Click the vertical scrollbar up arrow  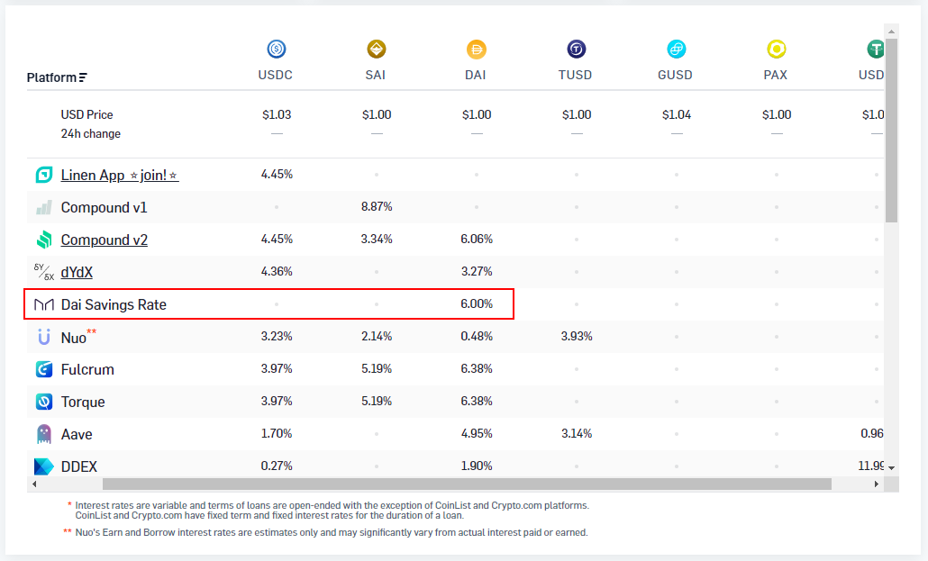click(891, 32)
